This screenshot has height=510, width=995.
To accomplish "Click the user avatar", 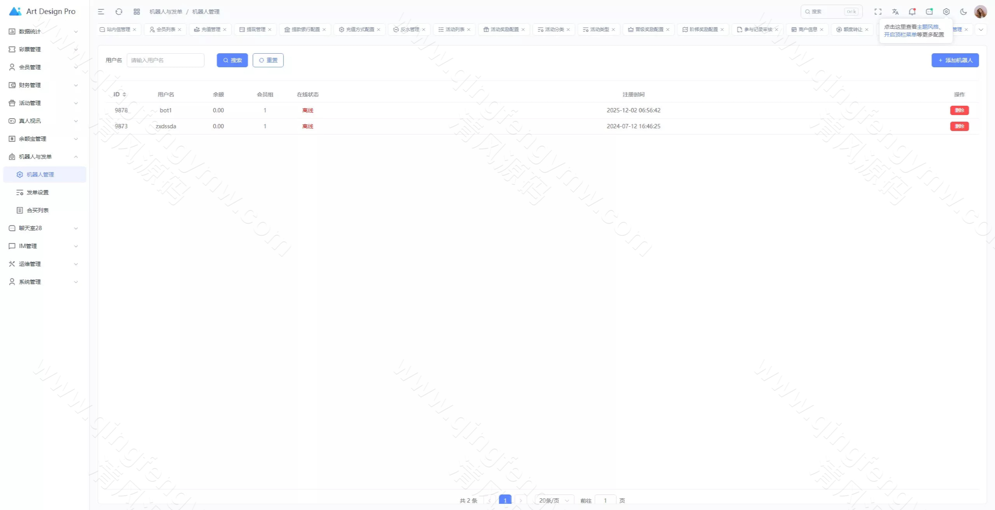I will pos(980,12).
